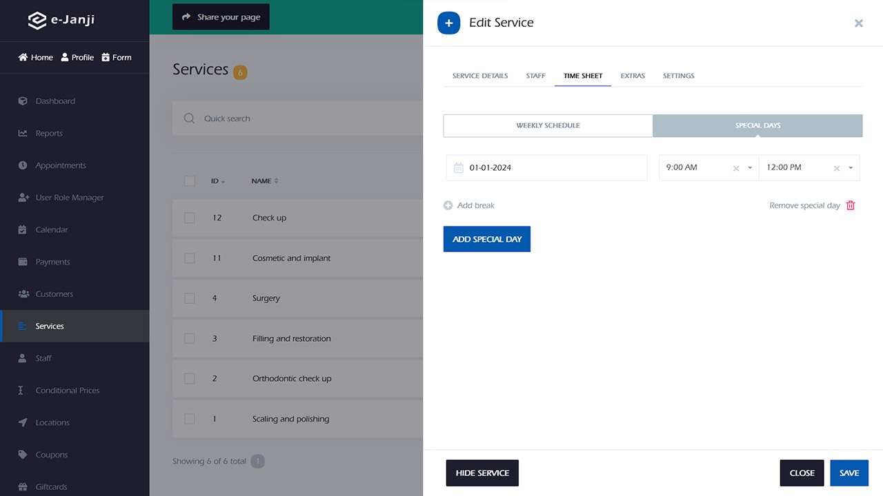Click Add Special Day button
This screenshot has width=883, height=496.
(487, 239)
